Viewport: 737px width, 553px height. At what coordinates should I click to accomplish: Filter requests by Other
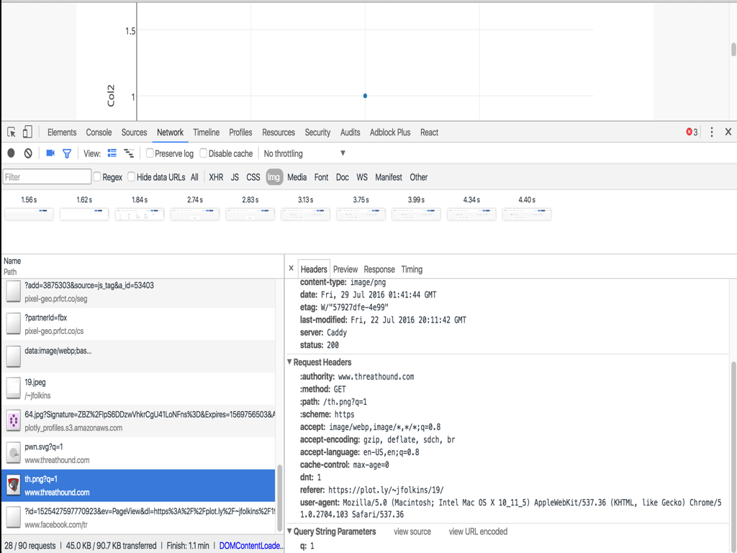(x=418, y=177)
